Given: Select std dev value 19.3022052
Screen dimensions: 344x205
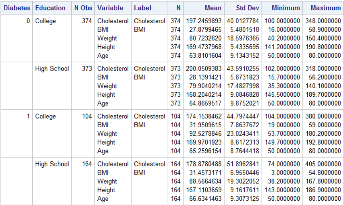Looking at the screenshot, I should pyautogui.click(x=243, y=181).
